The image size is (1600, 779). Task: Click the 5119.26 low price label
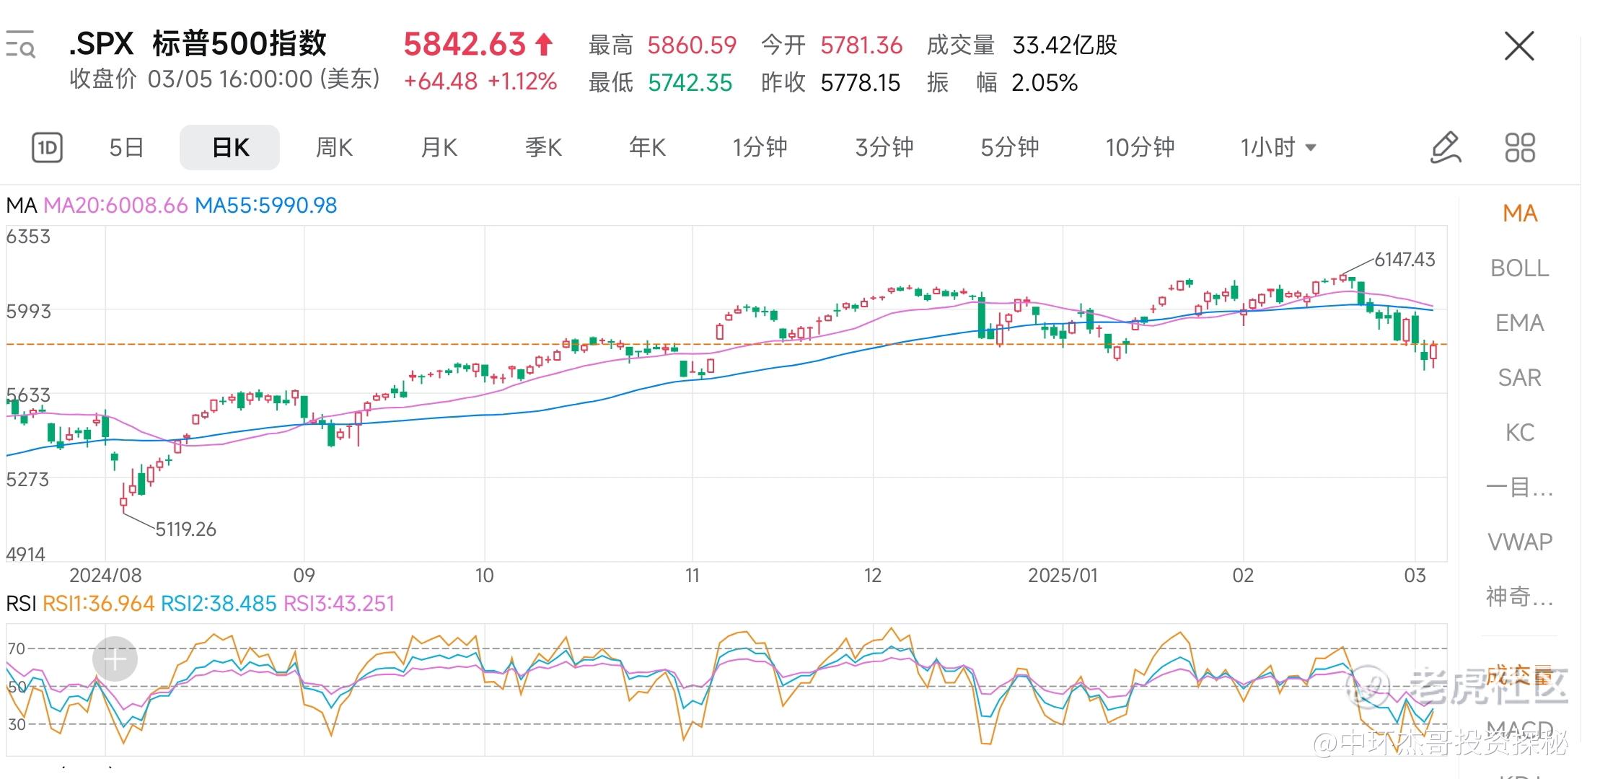pyautogui.click(x=185, y=529)
